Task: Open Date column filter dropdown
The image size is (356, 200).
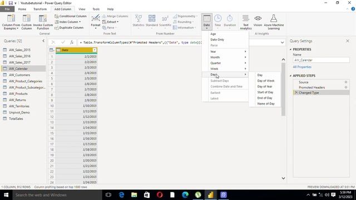Action: point(95,50)
